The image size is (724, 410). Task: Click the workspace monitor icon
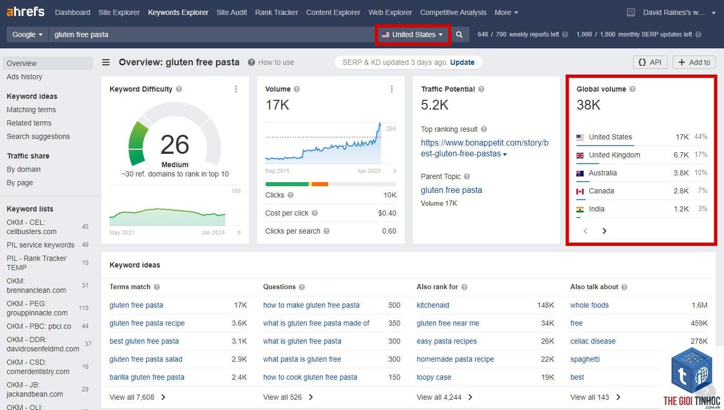point(631,12)
